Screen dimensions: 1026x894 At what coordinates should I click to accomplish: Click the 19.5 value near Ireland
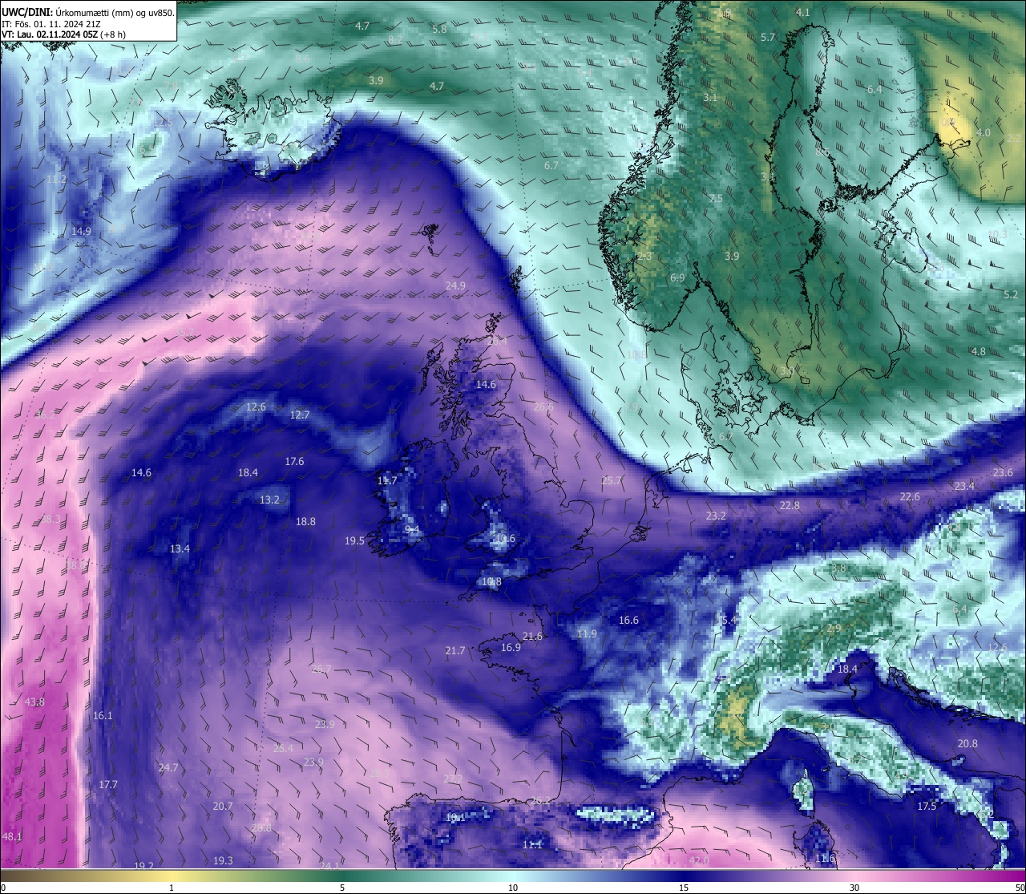click(354, 541)
